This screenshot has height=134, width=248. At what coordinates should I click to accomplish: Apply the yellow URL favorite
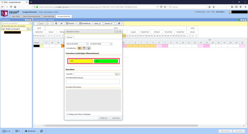(x=81, y=61)
